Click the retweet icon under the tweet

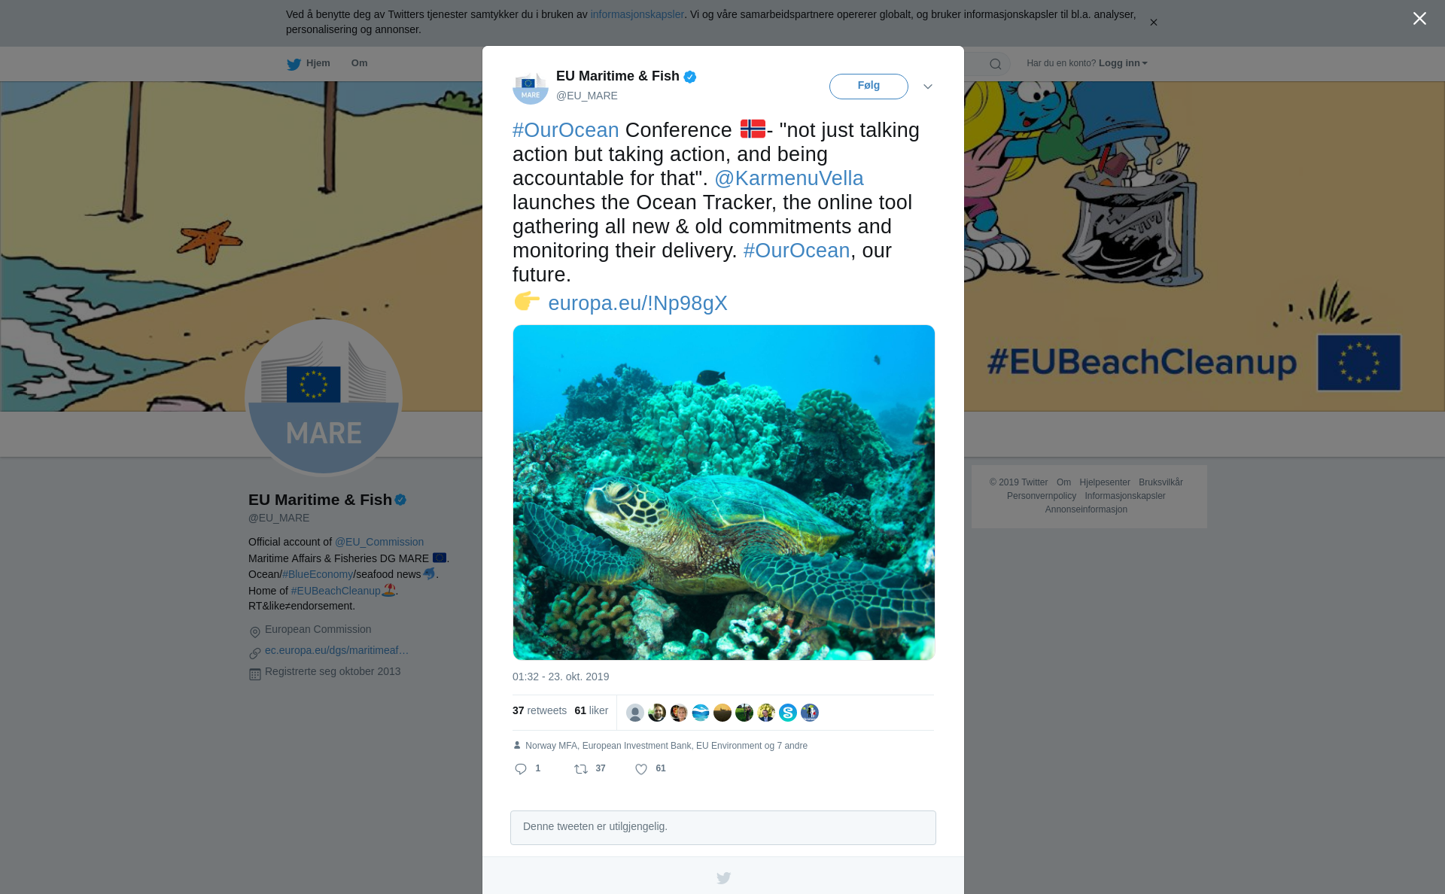(581, 768)
